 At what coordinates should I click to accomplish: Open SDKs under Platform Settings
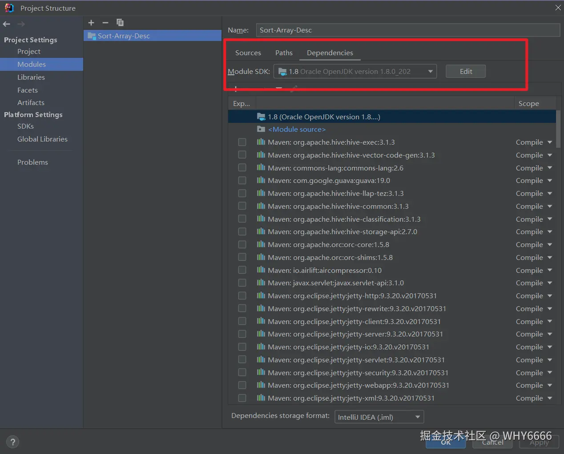[x=25, y=126]
